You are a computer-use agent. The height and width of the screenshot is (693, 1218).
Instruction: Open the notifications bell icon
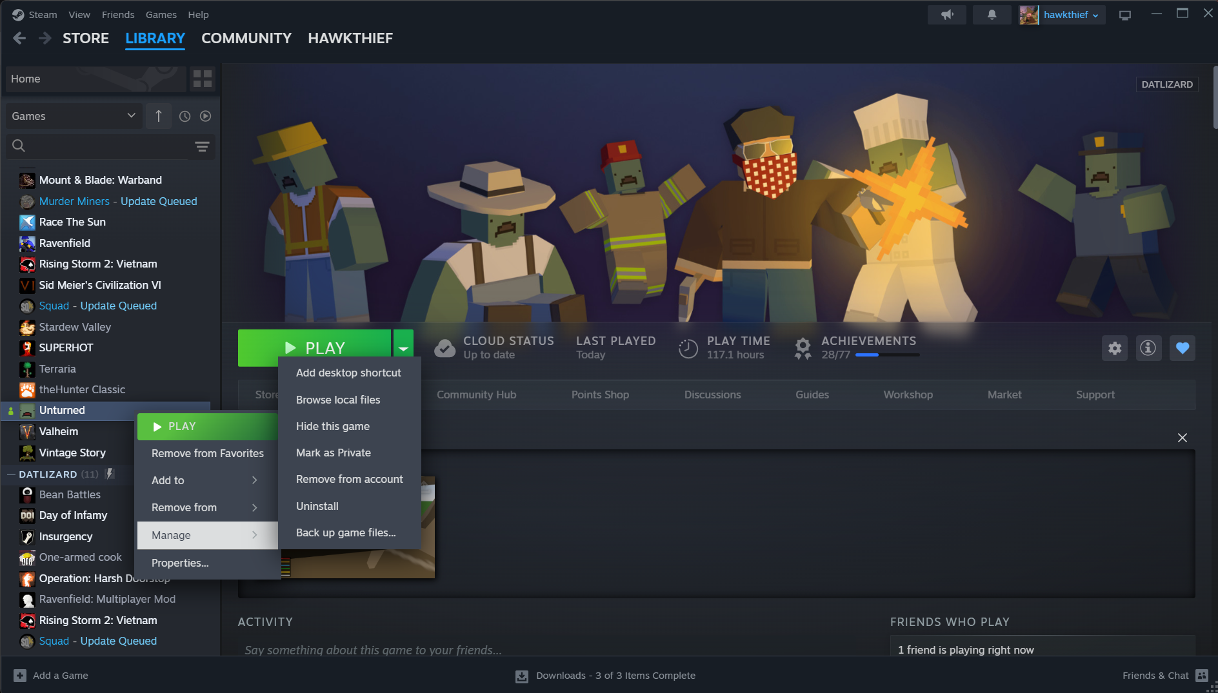992,15
